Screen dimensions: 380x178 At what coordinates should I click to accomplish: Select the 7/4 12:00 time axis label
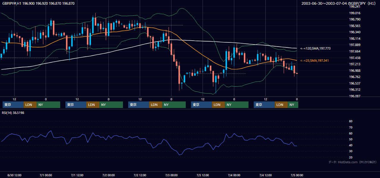[265, 175]
